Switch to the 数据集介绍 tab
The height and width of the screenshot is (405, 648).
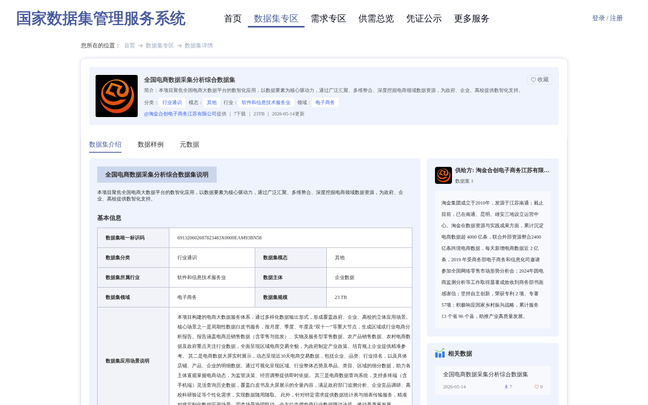pyautogui.click(x=105, y=145)
